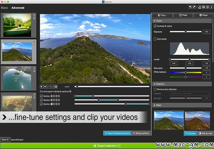
Task: Add a new section with the plus icon
Action: [70, 91]
